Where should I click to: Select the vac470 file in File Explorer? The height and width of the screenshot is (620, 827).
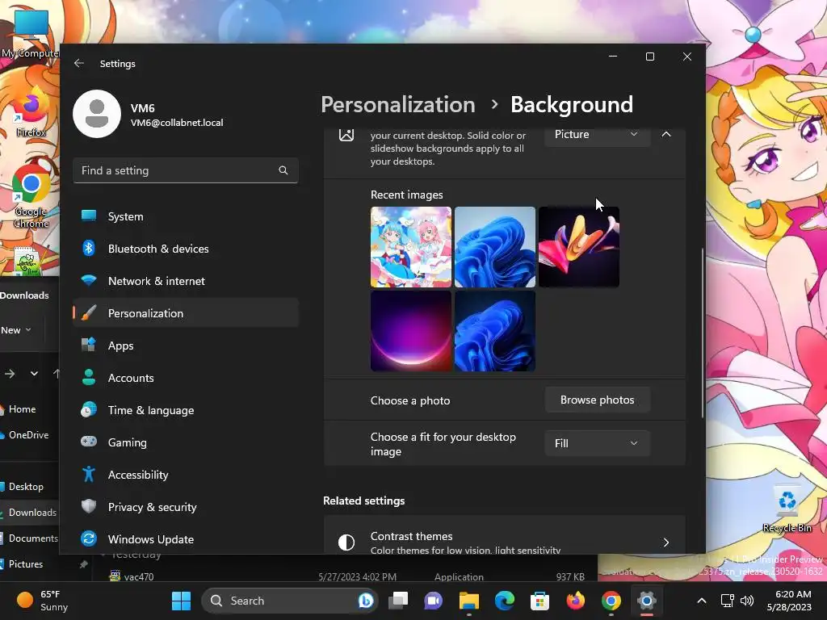[139, 576]
